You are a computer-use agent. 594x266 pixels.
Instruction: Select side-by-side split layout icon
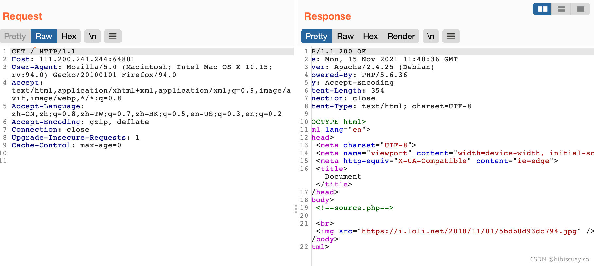[x=543, y=9]
